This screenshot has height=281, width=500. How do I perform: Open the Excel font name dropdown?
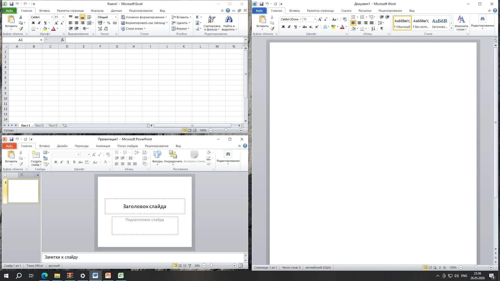52,17
